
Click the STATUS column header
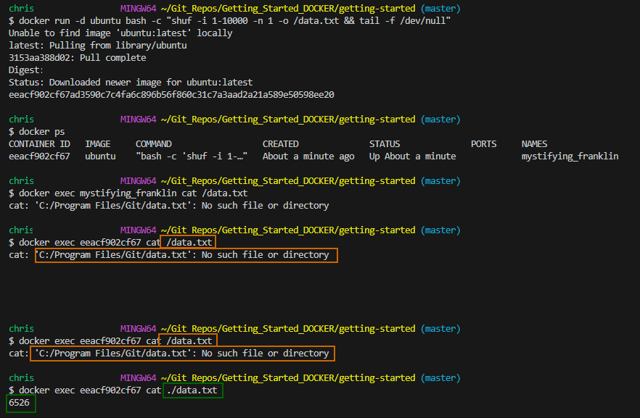pos(384,143)
